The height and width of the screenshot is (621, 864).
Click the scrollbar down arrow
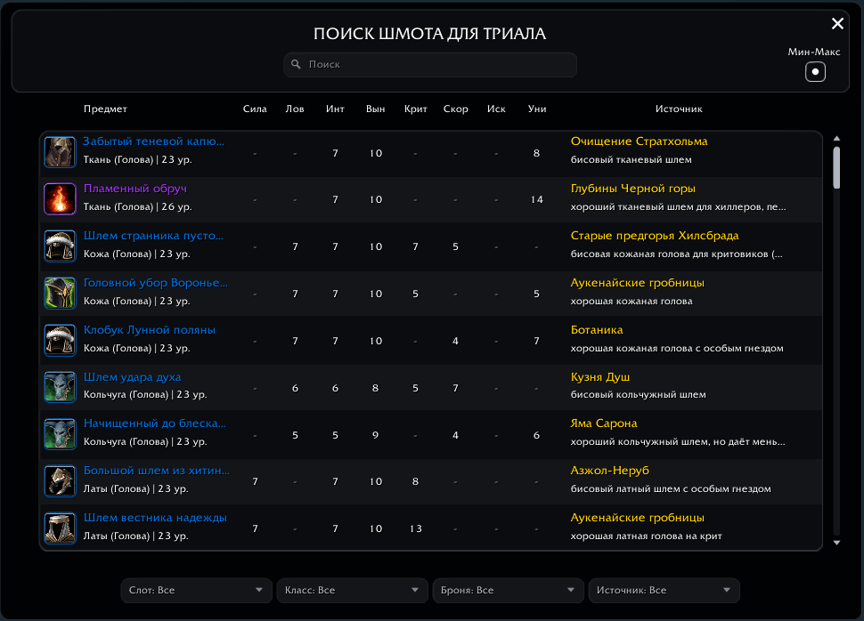pyautogui.click(x=836, y=543)
